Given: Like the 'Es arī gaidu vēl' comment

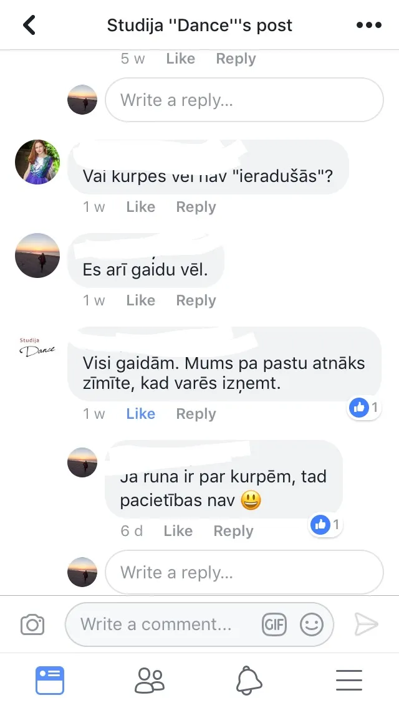Looking at the screenshot, I should point(140,300).
